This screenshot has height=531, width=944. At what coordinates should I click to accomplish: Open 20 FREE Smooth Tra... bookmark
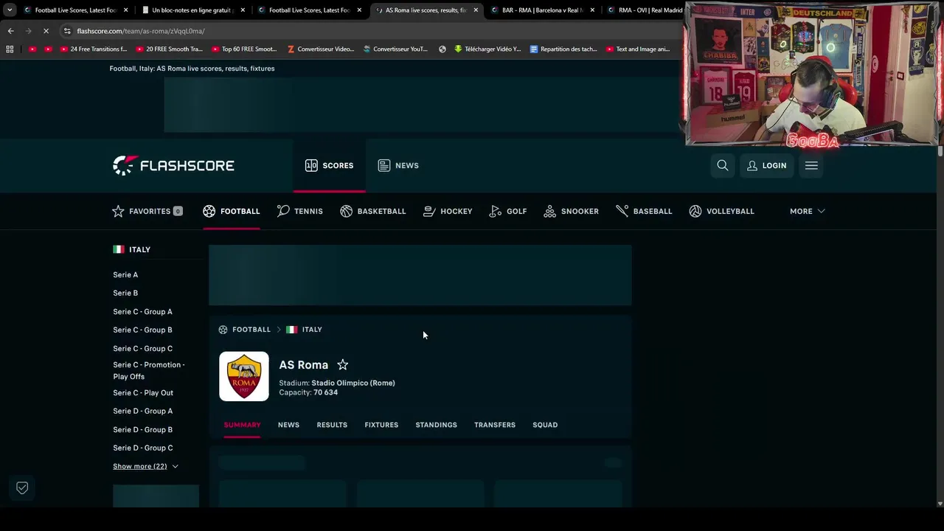coord(169,49)
